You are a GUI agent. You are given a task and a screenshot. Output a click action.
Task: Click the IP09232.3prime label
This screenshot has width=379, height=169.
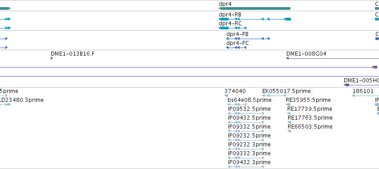coord(249,145)
